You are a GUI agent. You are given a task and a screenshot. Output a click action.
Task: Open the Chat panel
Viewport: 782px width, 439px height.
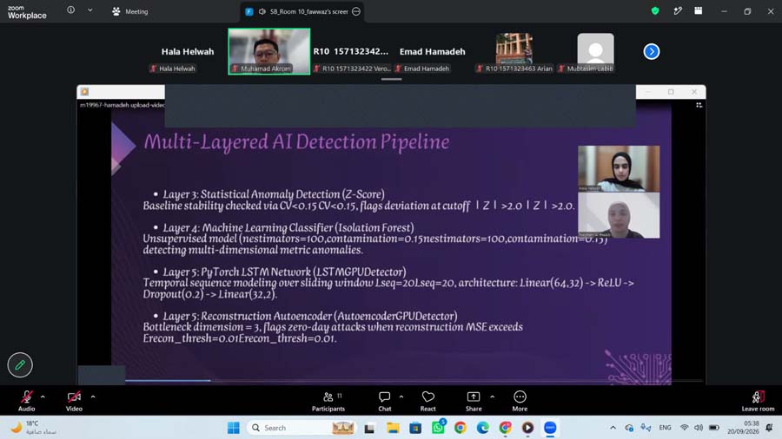(385, 401)
